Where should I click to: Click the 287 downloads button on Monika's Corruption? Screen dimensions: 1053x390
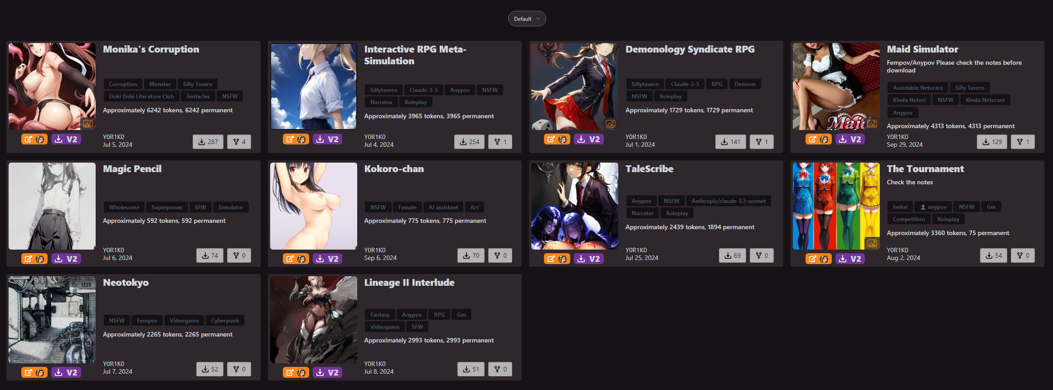point(208,142)
